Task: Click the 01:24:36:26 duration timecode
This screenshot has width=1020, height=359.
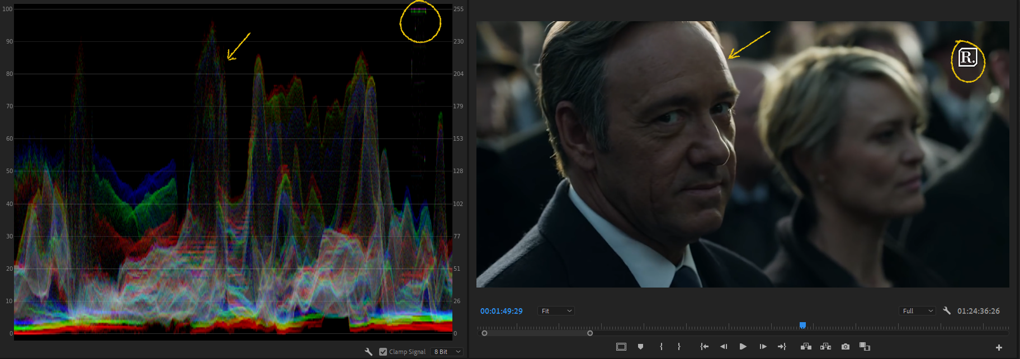Action: [978, 311]
